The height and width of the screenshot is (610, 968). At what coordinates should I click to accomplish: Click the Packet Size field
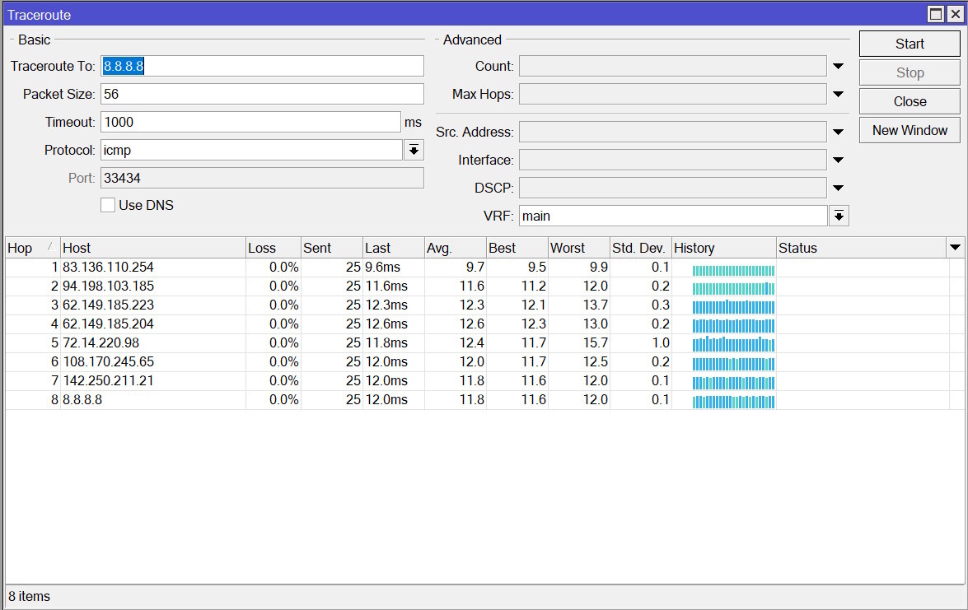[x=262, y=93]
